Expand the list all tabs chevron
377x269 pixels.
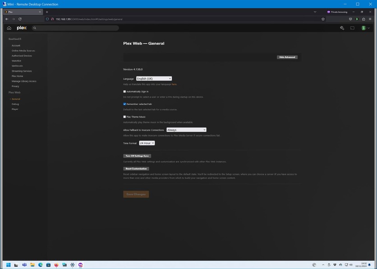tap(315, 12)
